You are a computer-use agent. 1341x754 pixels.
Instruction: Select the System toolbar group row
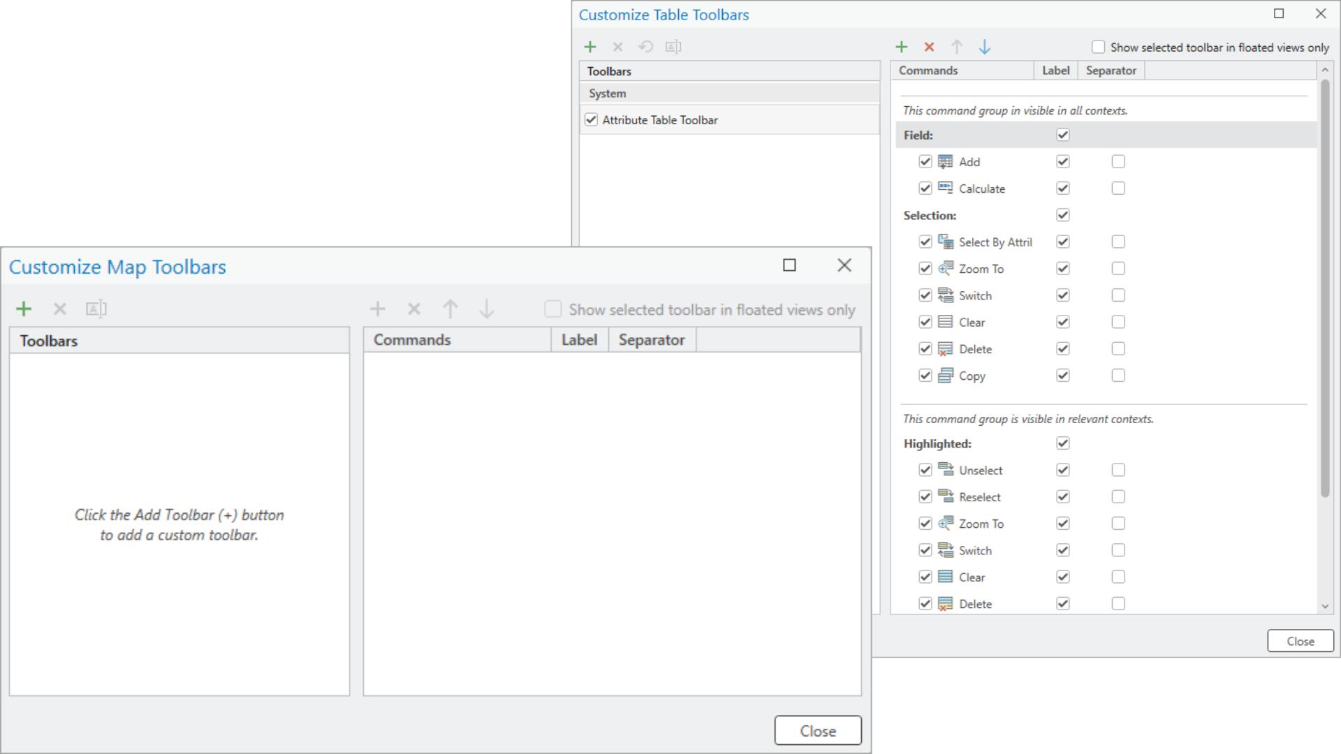[729, 94]
